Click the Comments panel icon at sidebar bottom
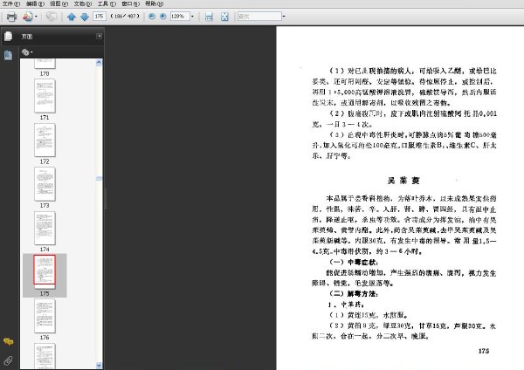 pyautogui.click(x=9, y=341)
